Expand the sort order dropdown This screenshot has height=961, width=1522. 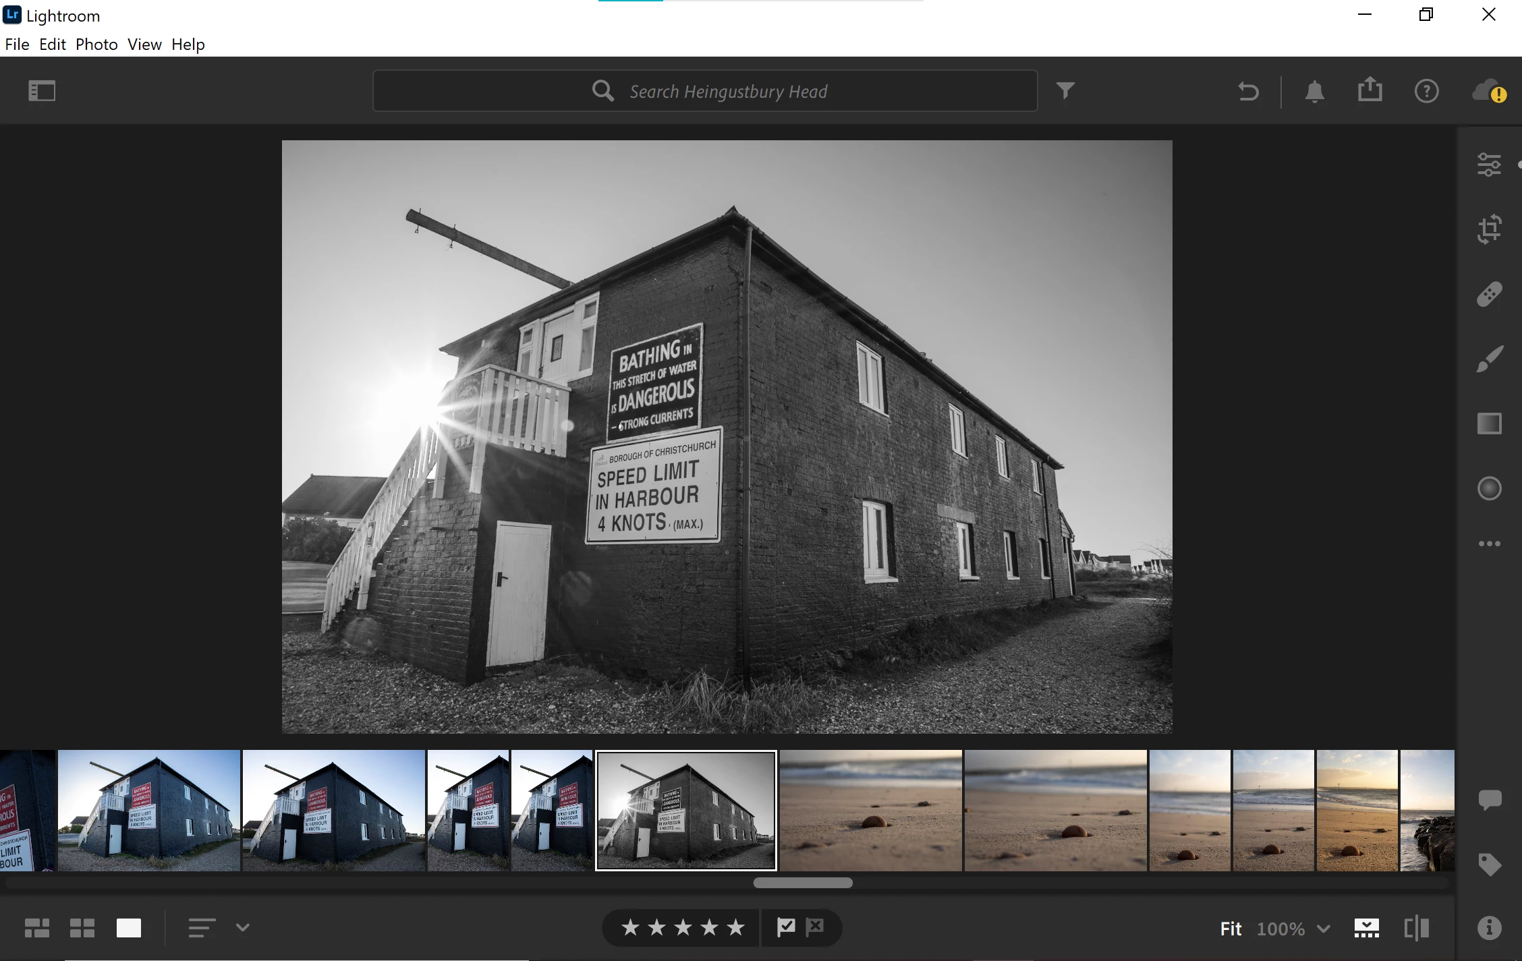(243, 928)
